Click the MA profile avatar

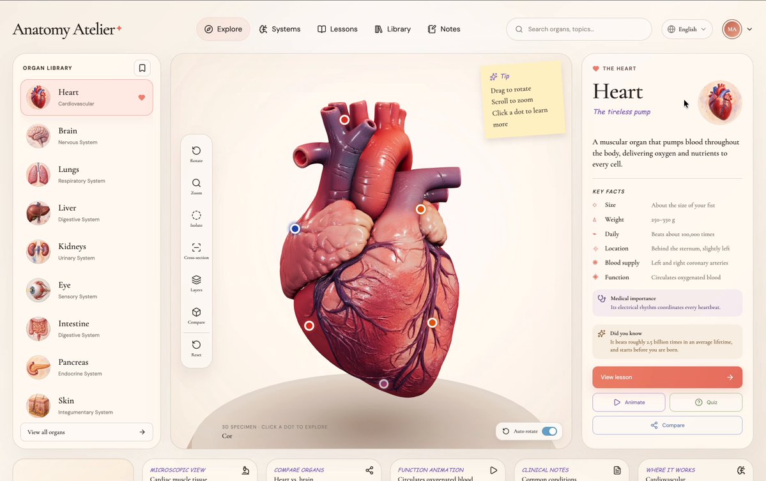[x=732, y=29]
